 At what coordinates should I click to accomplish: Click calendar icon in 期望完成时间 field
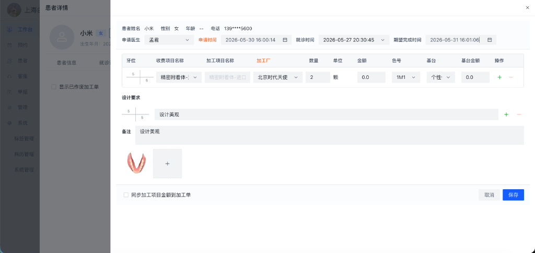point(490,40)
